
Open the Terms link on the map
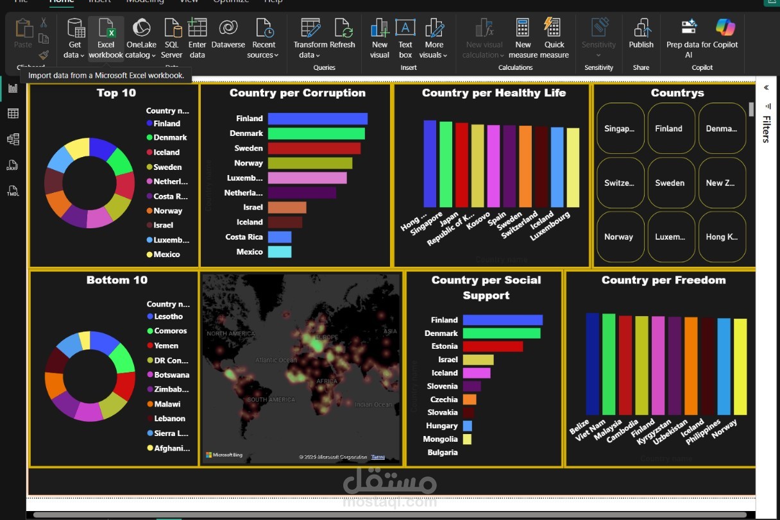point(378,457)
